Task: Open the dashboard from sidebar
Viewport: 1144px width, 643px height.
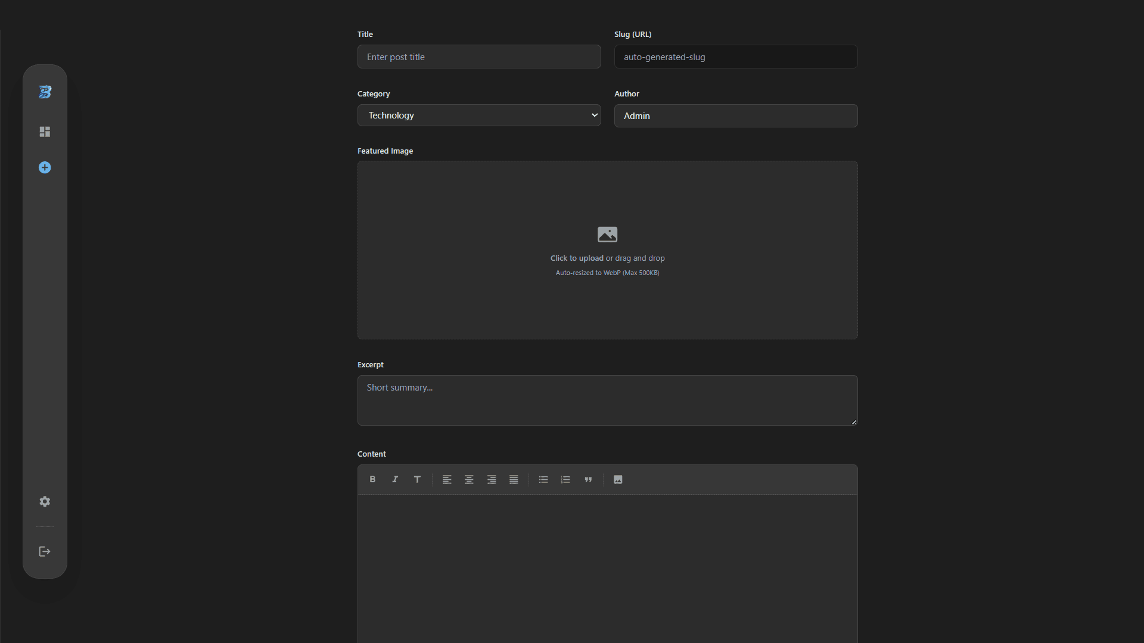Action: pos(45,132)
